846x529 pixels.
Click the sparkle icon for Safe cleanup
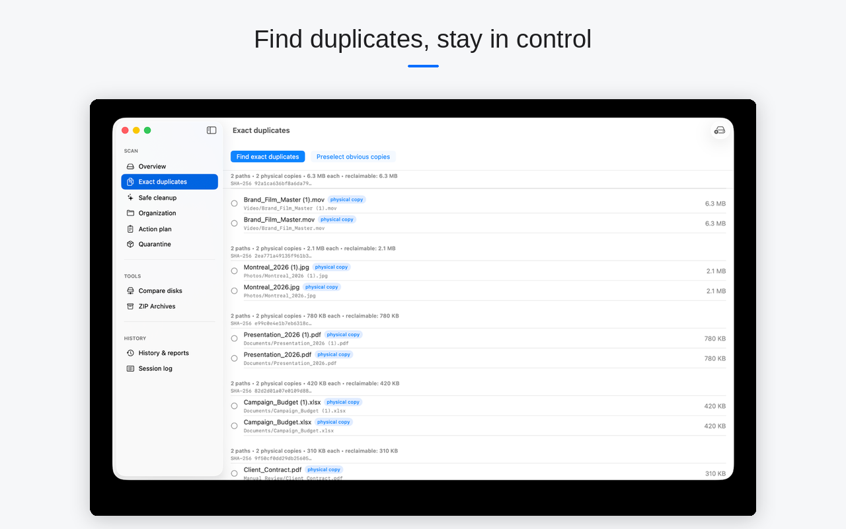point(130,198)
